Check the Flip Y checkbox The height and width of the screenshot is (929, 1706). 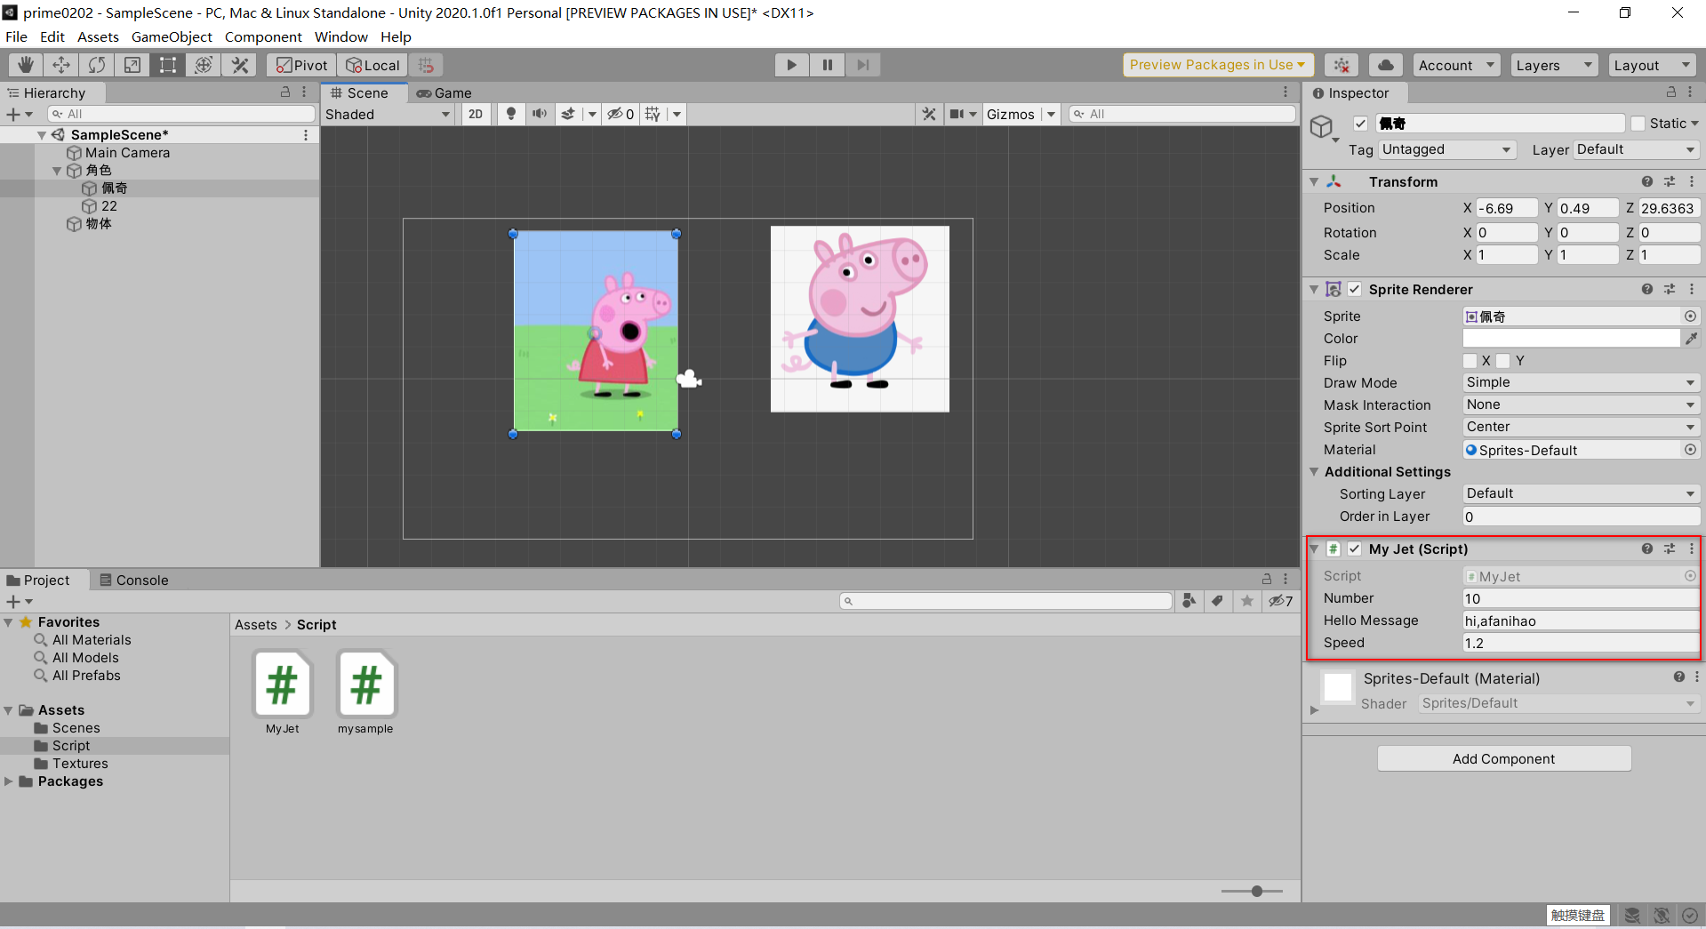(x=1503, y=361)
